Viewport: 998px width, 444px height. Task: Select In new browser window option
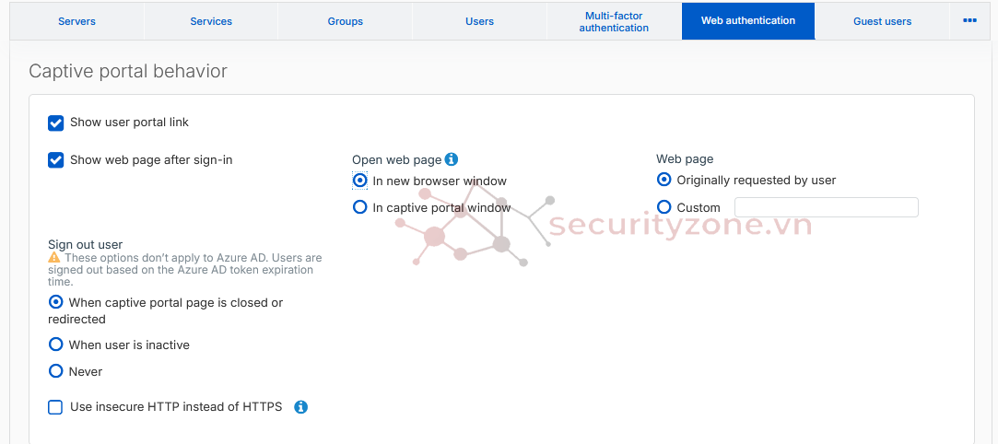(x=360, y=181)
